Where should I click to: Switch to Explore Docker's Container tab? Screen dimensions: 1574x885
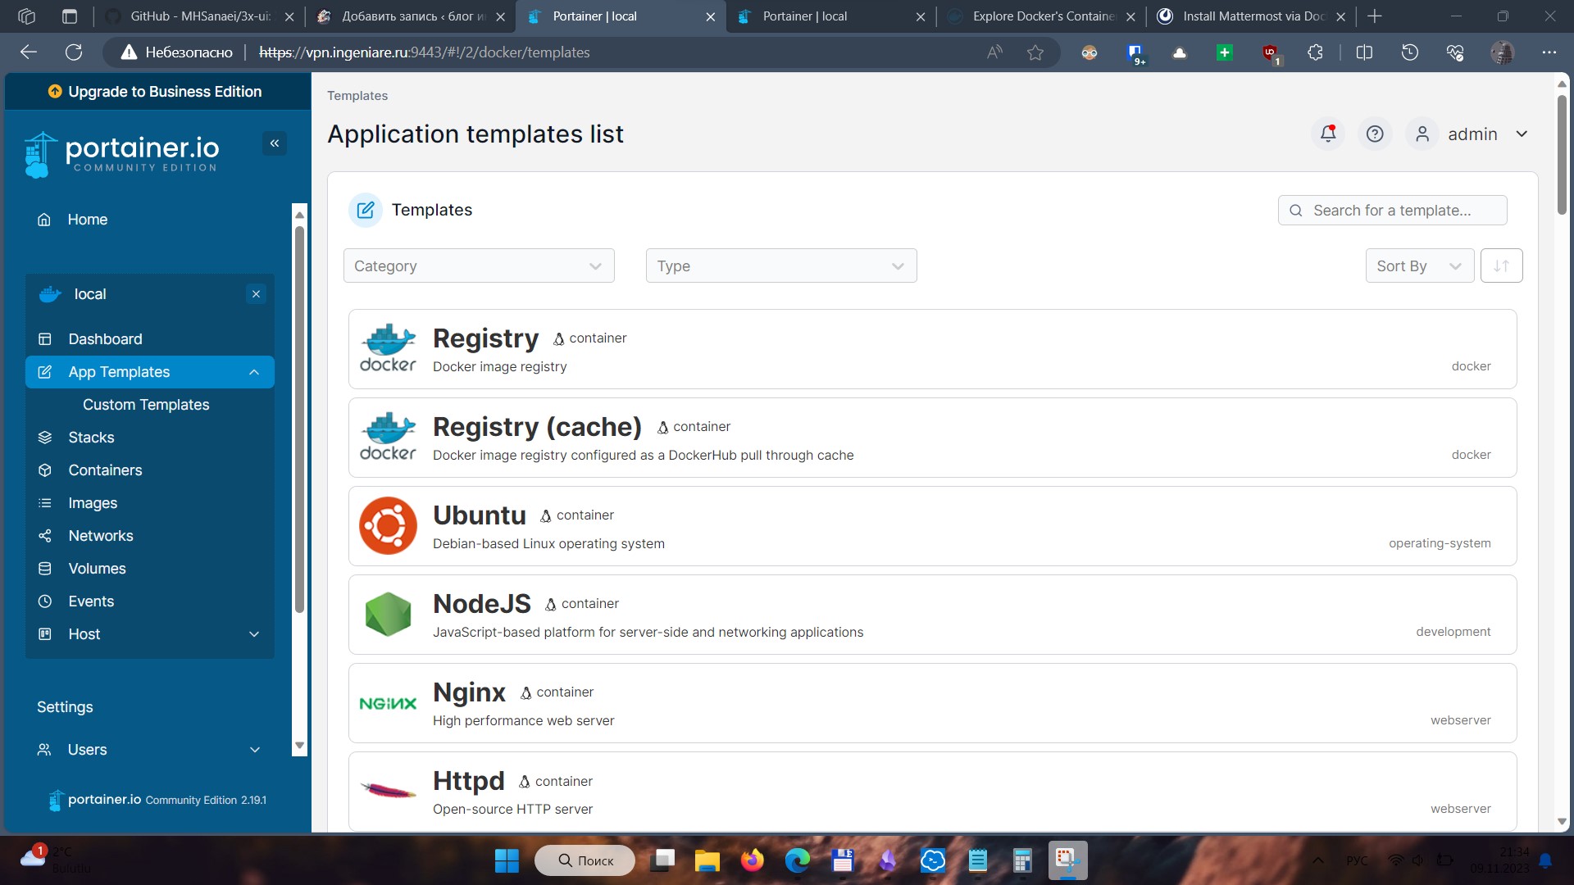[x=1041, y=16]
